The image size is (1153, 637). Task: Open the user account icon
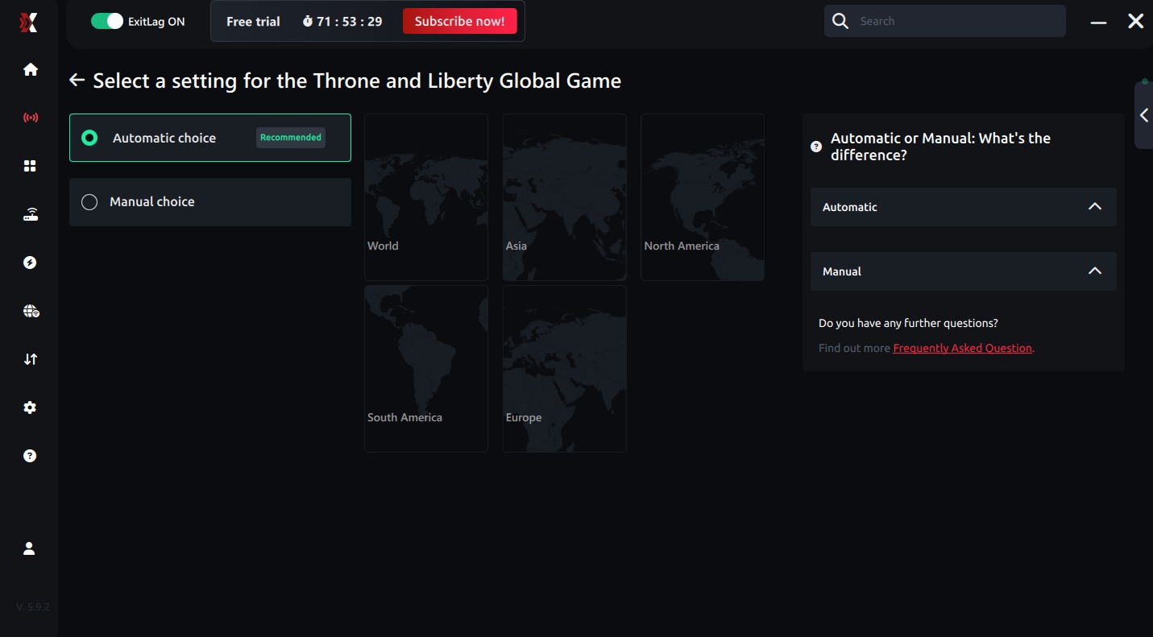pyautogui.click(x=30, y=548)
